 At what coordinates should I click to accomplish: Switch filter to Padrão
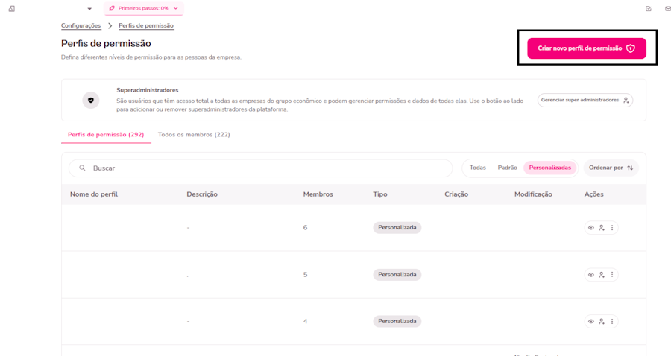point(508,168)
